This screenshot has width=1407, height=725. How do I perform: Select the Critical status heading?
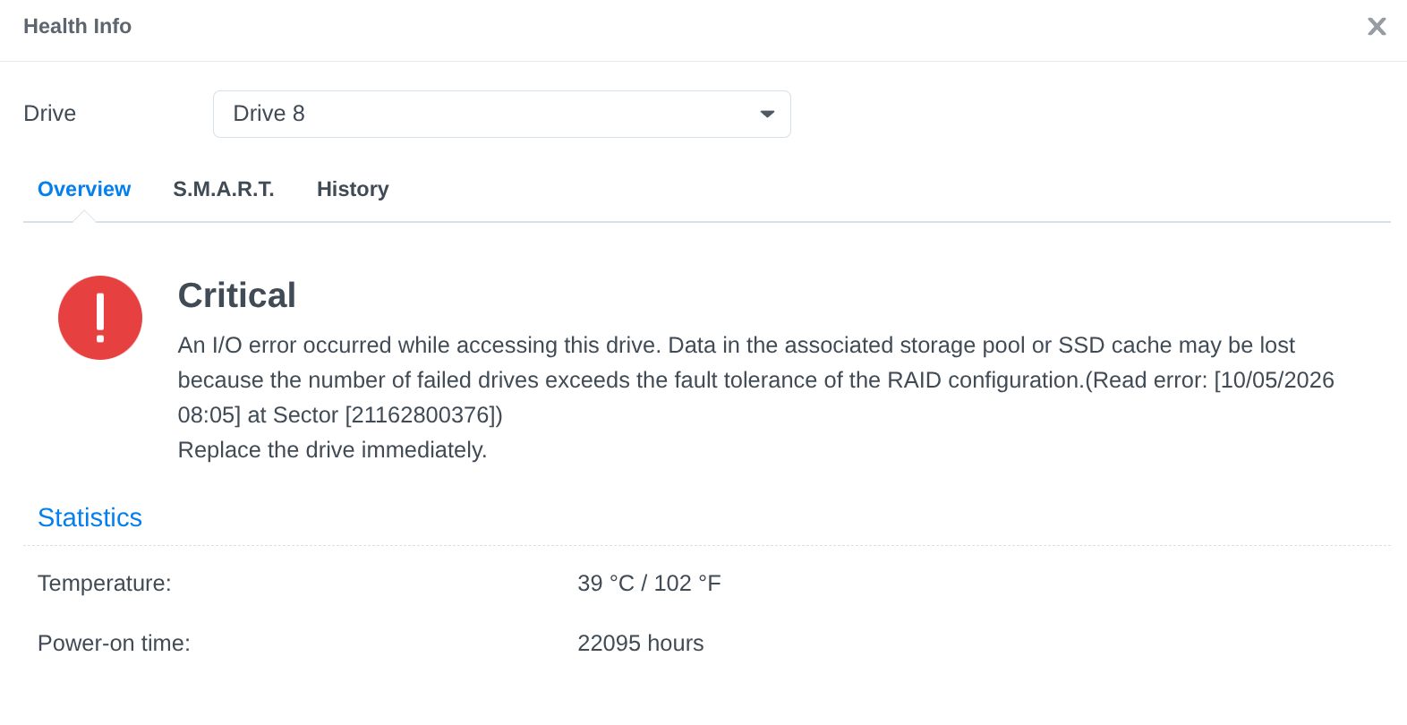(x=237, y=295)
